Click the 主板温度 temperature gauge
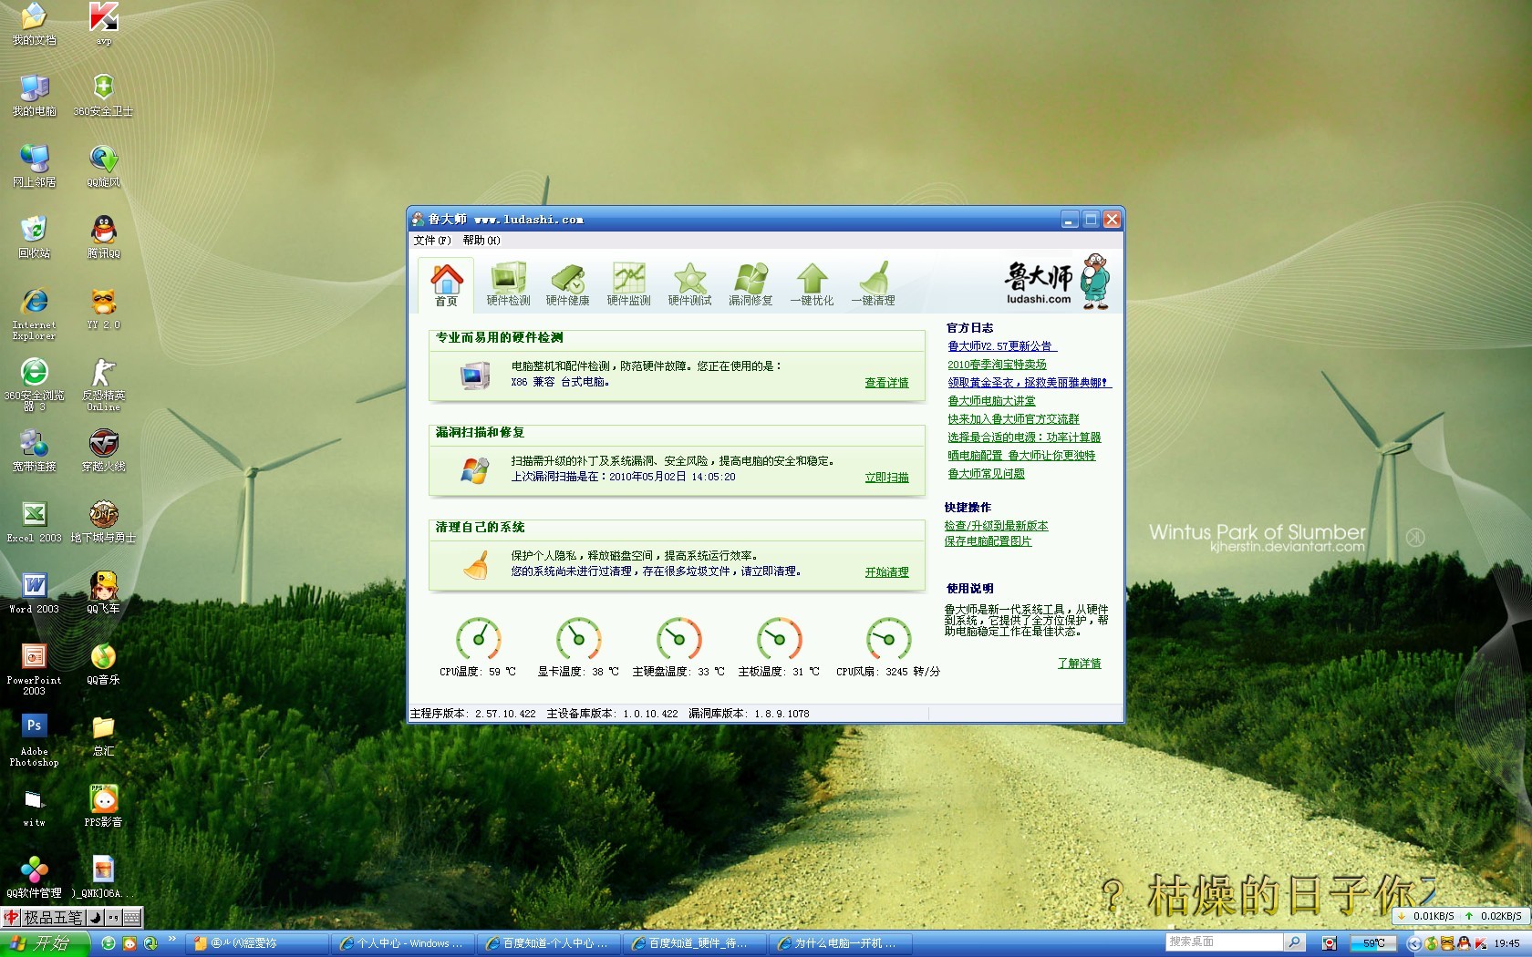 point(779,639)
